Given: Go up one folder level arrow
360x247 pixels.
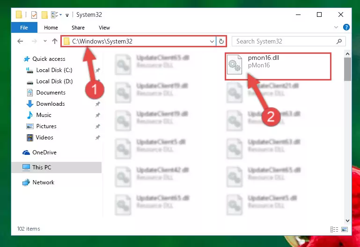Looking at the screenshot, I should point(55,41).
